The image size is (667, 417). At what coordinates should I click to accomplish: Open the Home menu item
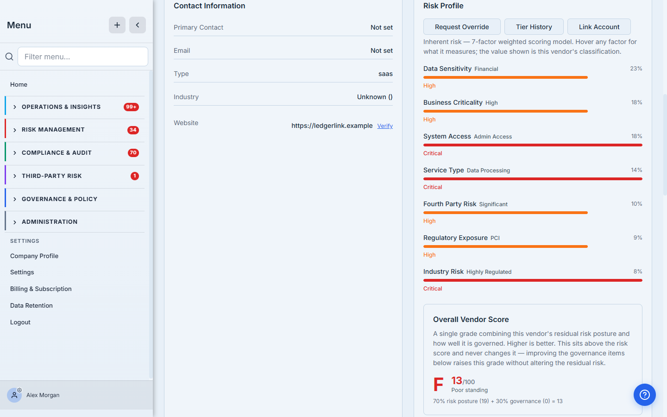click(19, 84)
